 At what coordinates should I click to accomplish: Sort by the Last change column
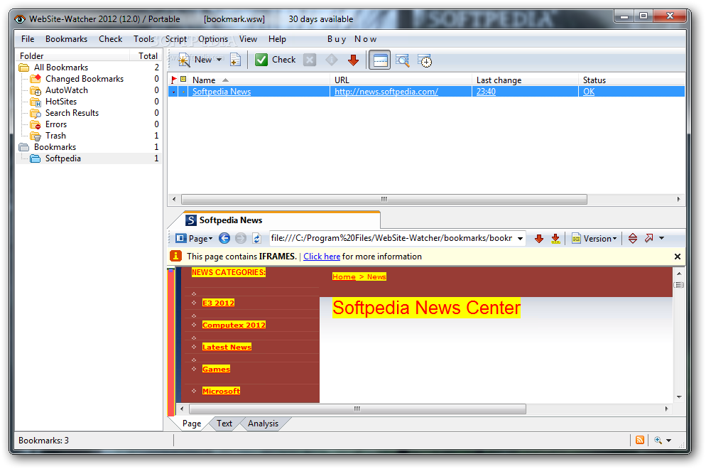point(525,80)
